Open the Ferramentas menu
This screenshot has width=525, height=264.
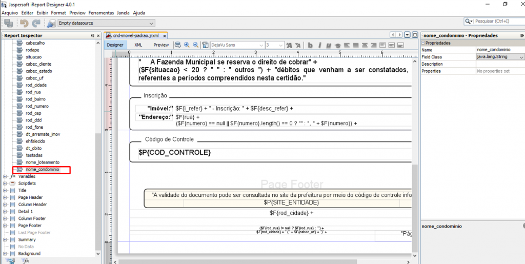[x=101, y=13]
